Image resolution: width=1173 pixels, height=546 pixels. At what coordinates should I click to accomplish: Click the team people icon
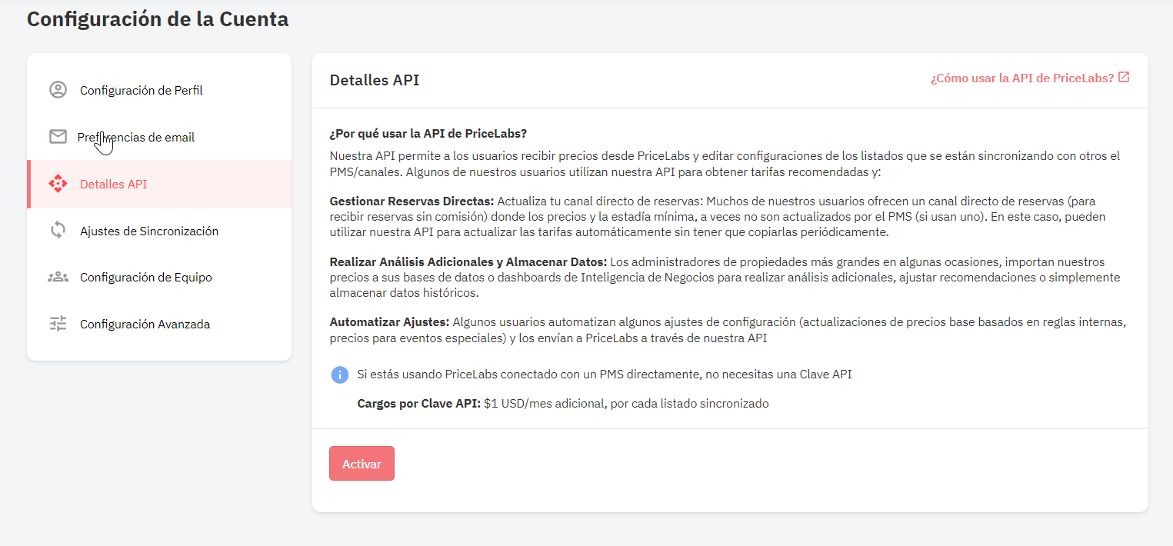tap(58, 277)
